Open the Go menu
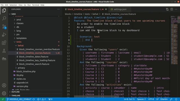Viewport: 180px width, 101px height. coord(25,5)
